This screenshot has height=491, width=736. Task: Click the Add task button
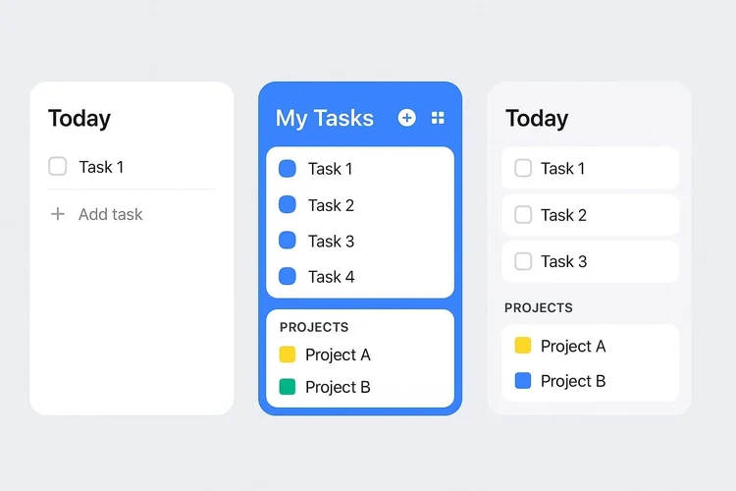(97, 214)
